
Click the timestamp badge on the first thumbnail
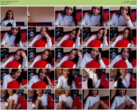(x=25, y=26)
